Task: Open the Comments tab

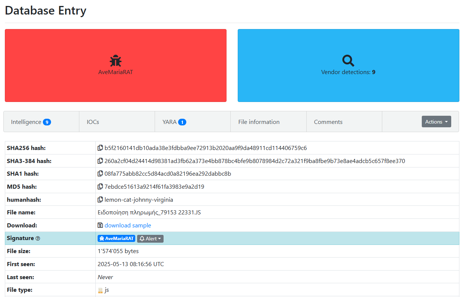Action: click(344, 122)
